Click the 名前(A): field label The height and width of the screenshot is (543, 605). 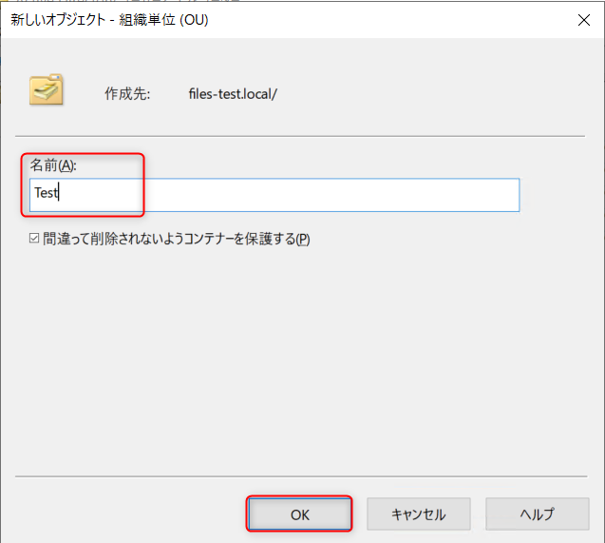tap(53, 165)
